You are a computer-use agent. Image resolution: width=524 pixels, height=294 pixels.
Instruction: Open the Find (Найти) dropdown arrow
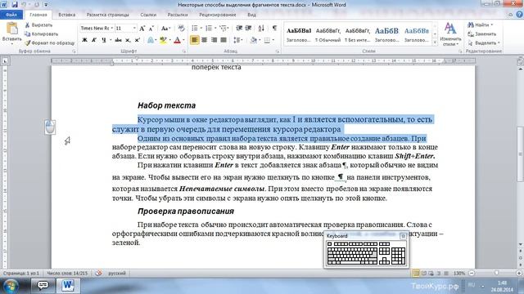tap(491, 25)
